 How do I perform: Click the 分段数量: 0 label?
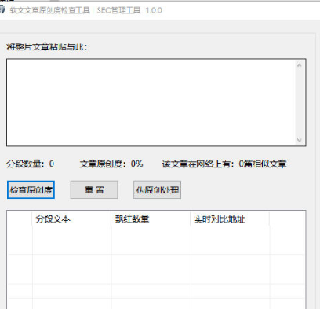(31, 164)
